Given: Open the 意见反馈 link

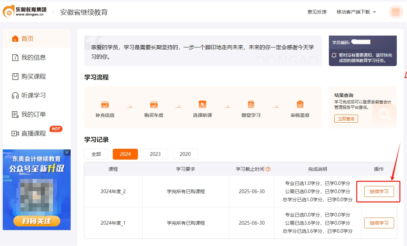Looking at the screenshot, I should [x=316, y=12].
